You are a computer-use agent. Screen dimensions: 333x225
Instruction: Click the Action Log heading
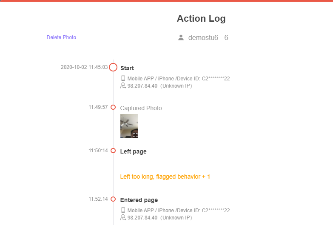point(201,18)
